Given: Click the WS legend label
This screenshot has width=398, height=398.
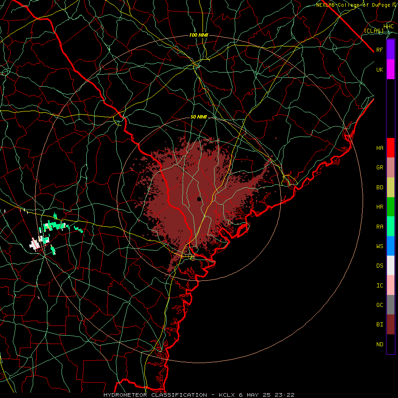Looking at the screenshot, I should [x=379, y=246].
